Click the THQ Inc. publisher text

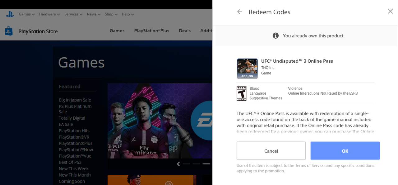click(x=268, y=68)
